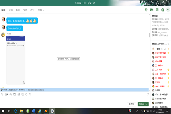
Task: Click the 关闭 button
Action: click(131, 104)
